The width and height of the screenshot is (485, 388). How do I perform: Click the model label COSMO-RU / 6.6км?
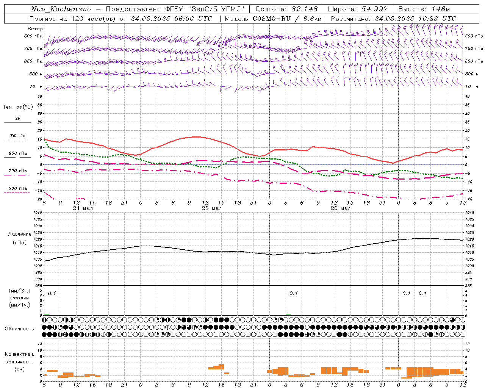[287, 19]
